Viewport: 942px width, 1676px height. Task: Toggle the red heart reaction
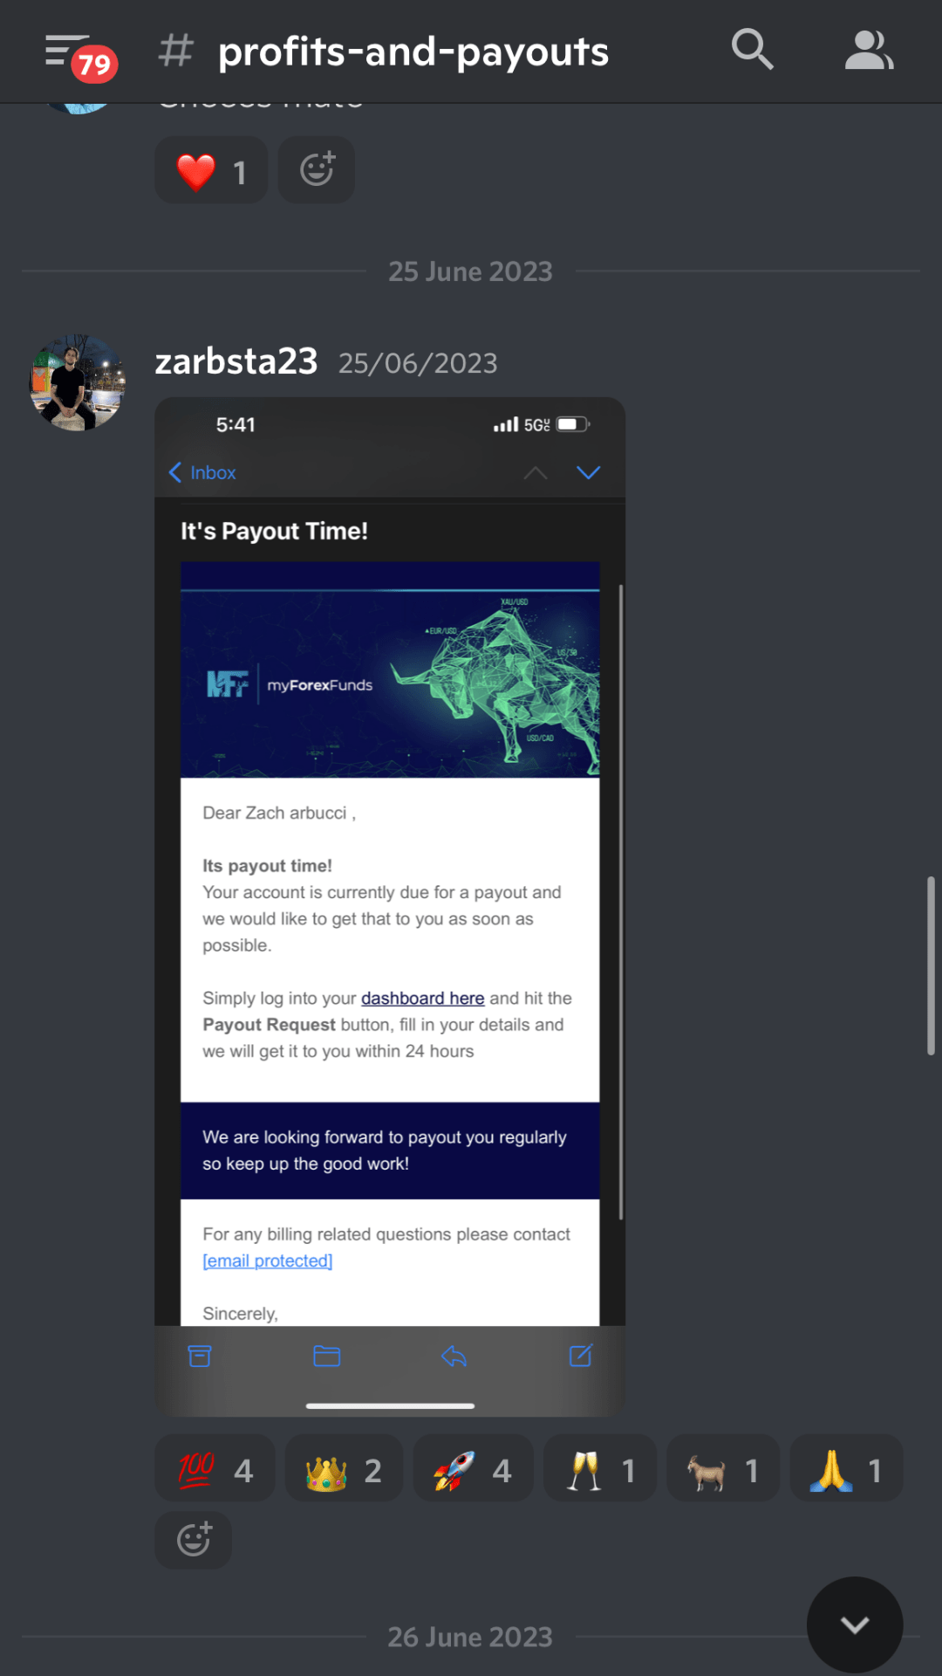pyautogui.click(x=211, y=169)
